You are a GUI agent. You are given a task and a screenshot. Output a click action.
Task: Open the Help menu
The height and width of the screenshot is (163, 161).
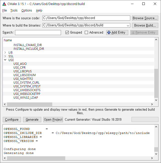39,11
